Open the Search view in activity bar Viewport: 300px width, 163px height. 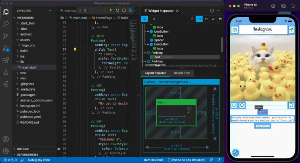pos(6,24)
